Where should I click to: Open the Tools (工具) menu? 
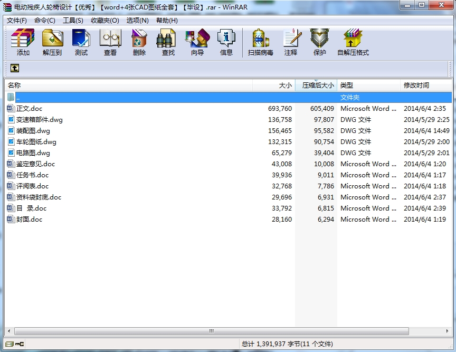(73, 21)
